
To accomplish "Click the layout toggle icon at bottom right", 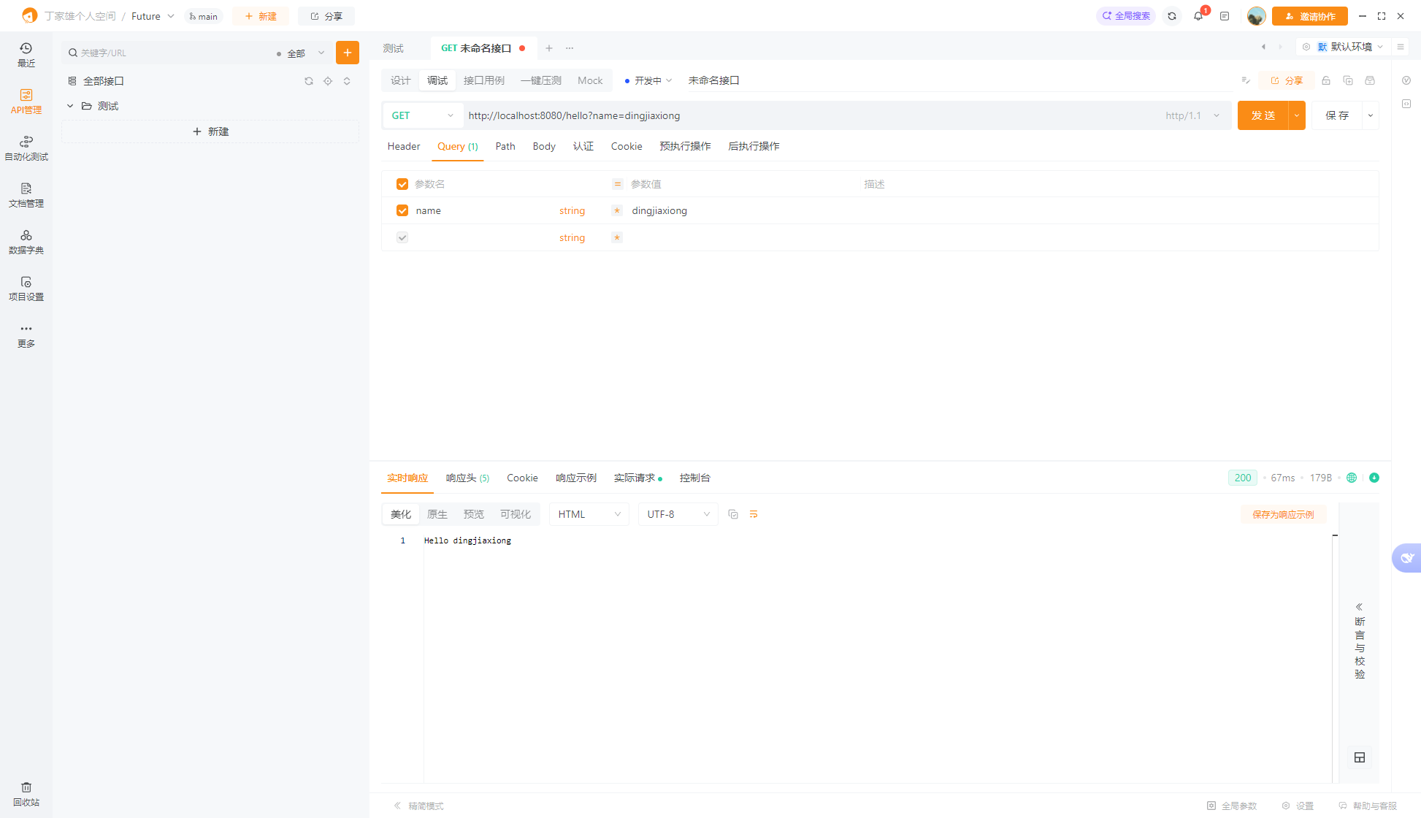I will [1360, 757].
